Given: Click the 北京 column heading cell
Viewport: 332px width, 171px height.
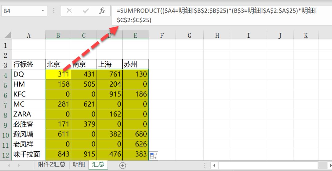Looking at the screenshot, I should [x=58, y=64].
